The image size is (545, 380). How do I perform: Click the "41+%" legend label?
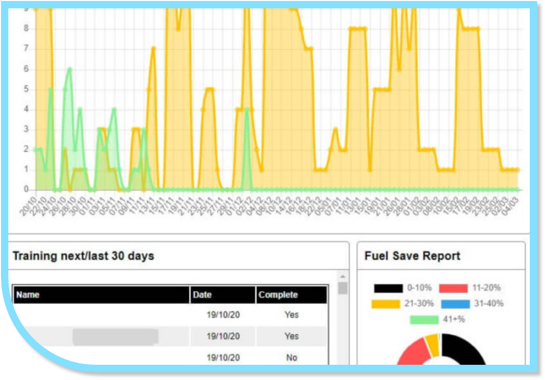tap(454, 319)
